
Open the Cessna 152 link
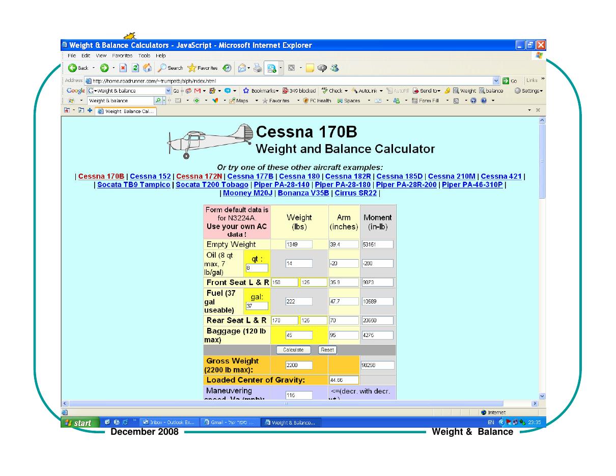click(150, 176)
